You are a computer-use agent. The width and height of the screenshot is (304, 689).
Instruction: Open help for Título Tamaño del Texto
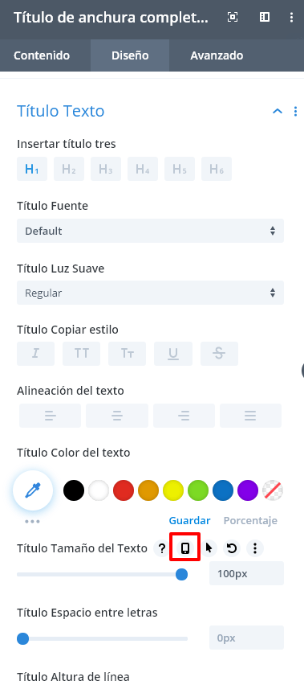(162, 548)
